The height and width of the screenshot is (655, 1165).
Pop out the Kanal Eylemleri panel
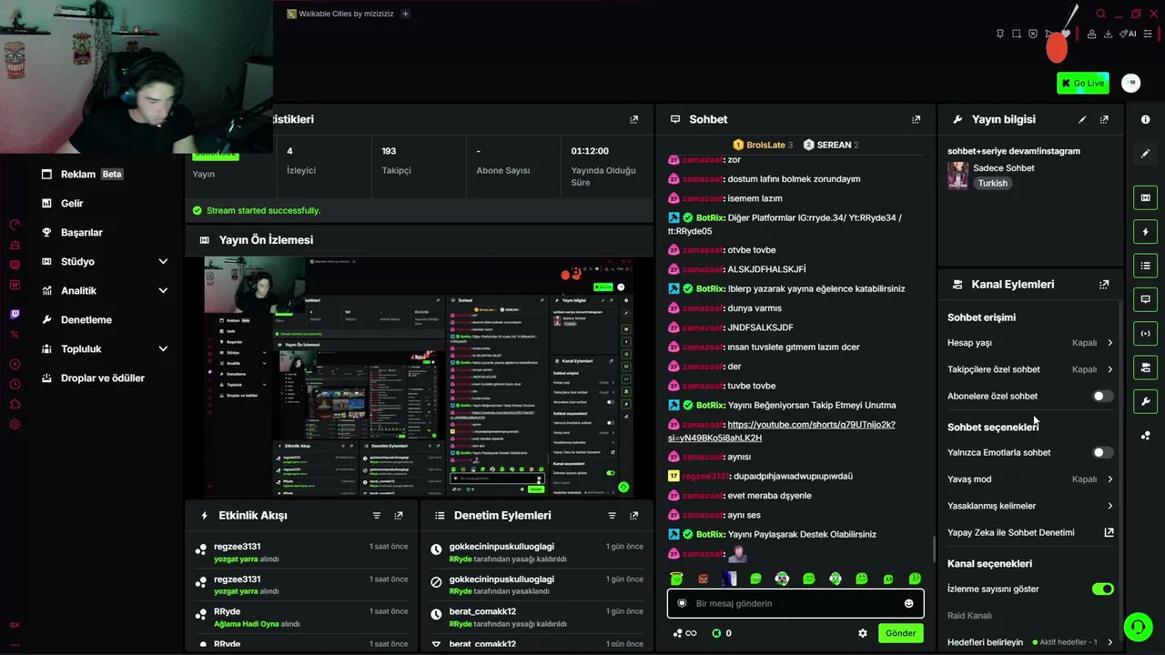pos(1104,284)
